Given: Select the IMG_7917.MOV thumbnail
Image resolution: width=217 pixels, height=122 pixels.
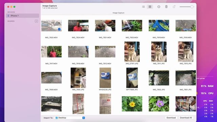Looking at the screenshot, I should tap(52, 52).
